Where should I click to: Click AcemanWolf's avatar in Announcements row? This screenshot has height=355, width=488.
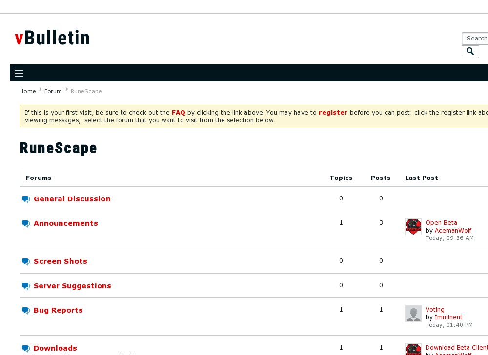(413, 227)
